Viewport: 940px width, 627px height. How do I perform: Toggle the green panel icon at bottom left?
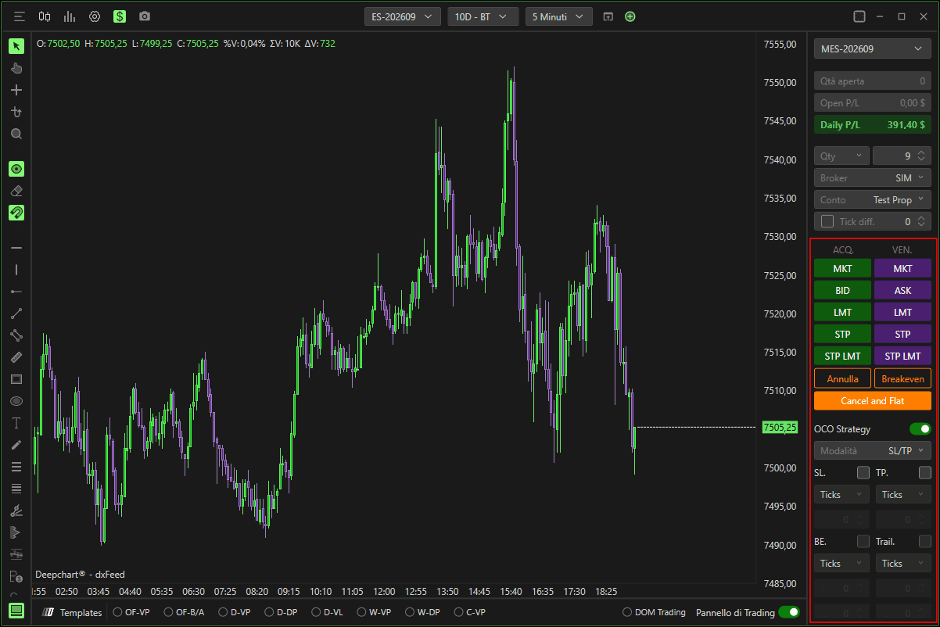coord(16,611)
